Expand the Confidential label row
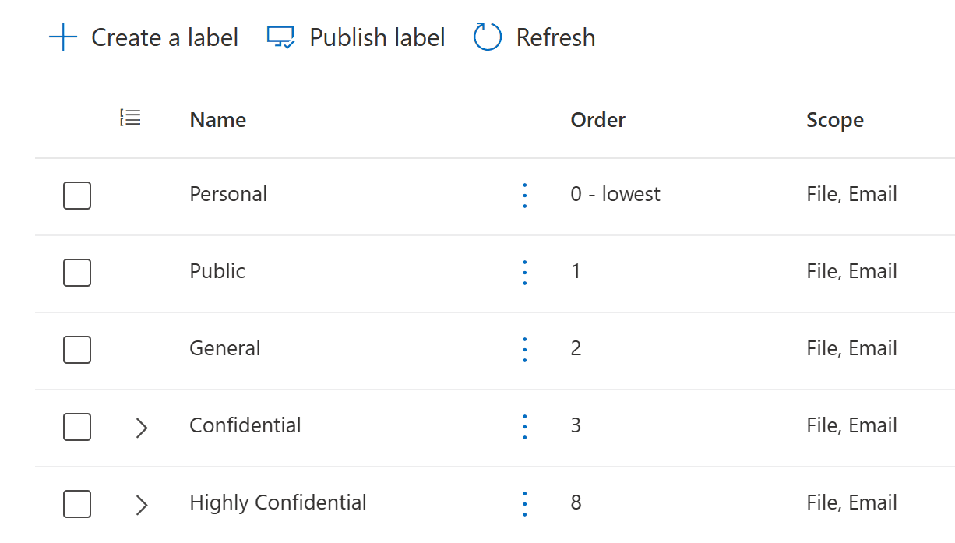The width and height of the screenshot is (955, 543). point(141,427)
